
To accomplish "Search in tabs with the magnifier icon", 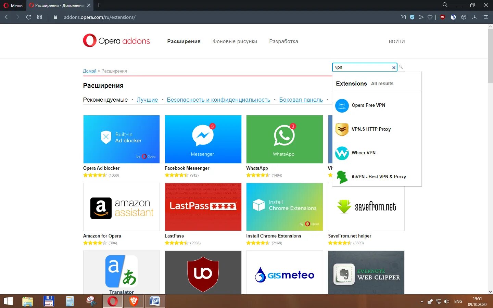I will click(x=445, y=5).
